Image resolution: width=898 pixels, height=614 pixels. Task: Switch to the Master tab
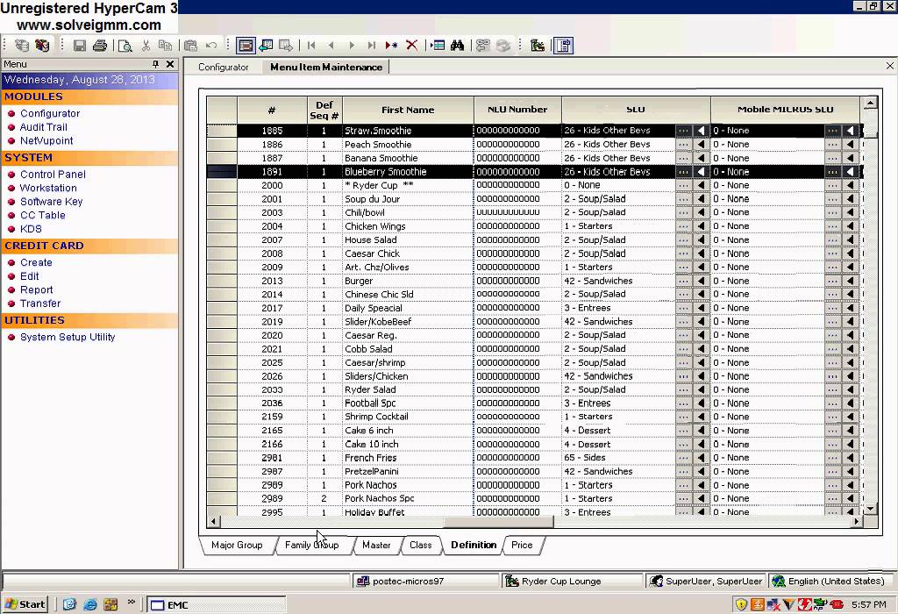point(376,545)
